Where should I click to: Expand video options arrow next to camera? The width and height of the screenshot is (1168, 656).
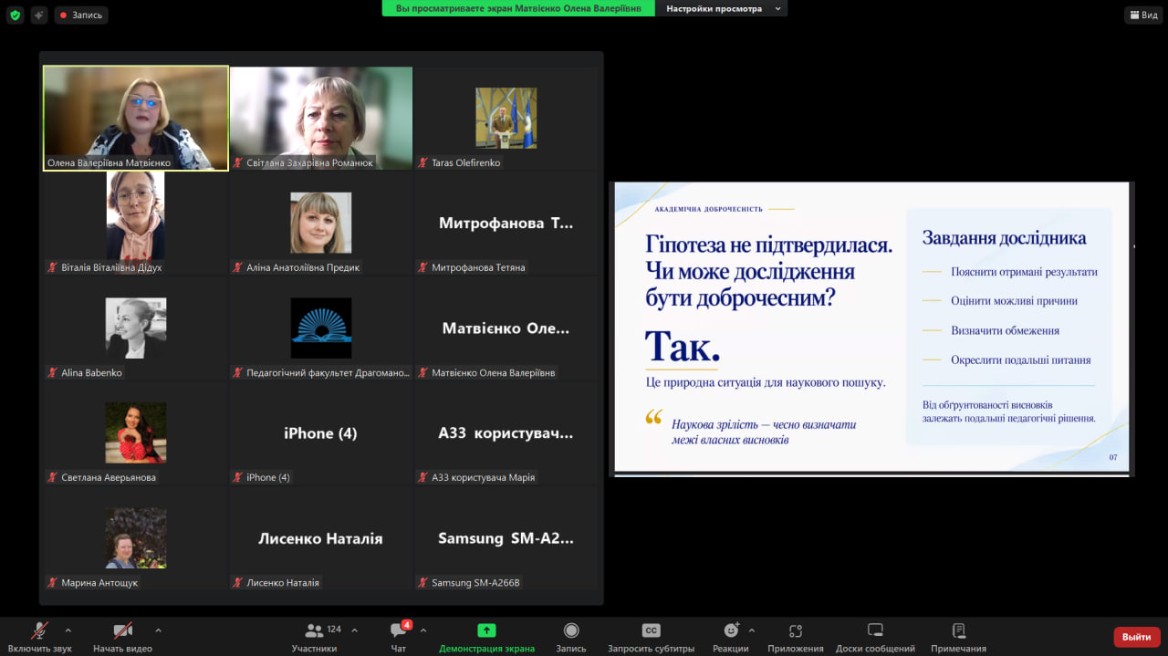point(158,630)
